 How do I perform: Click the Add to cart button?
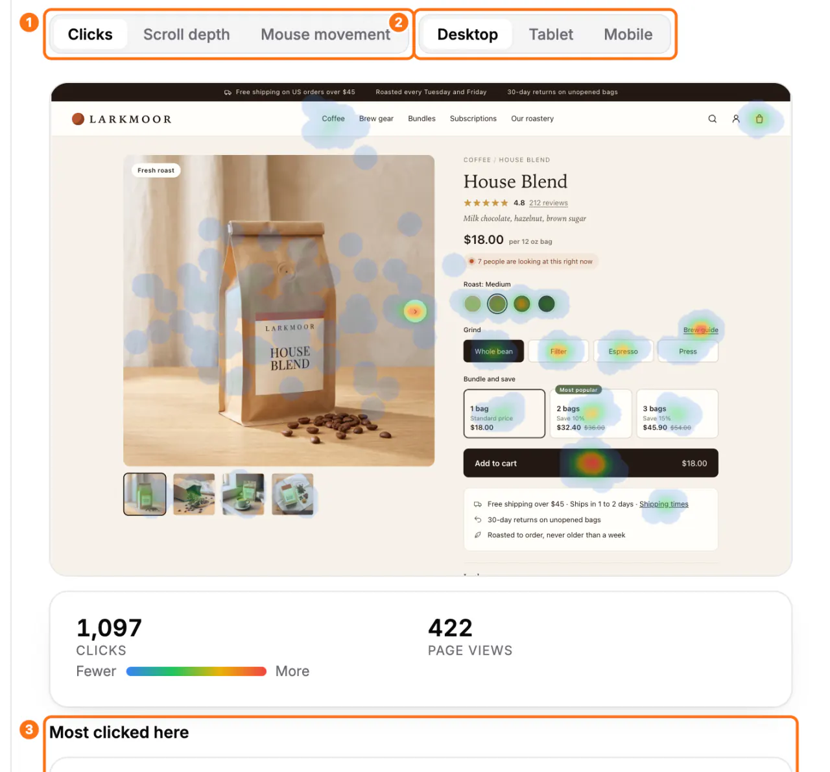[x=591, y=463]
